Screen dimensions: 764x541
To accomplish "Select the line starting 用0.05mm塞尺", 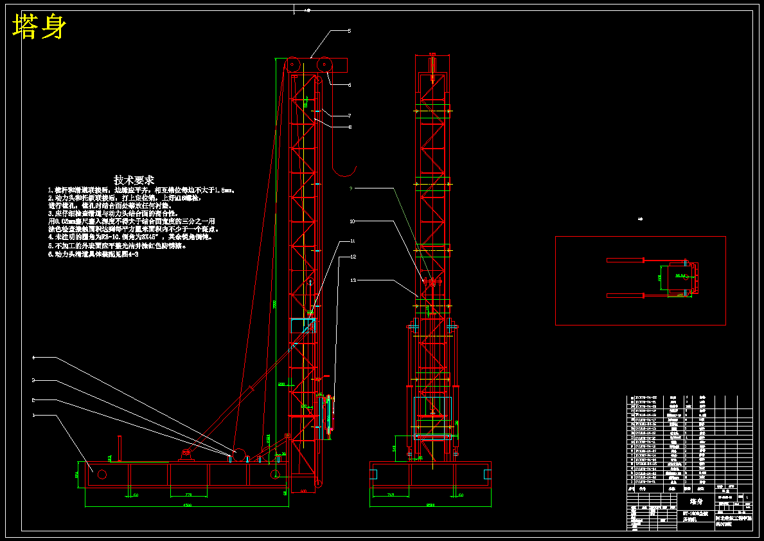I will click(x=131, y=221).
